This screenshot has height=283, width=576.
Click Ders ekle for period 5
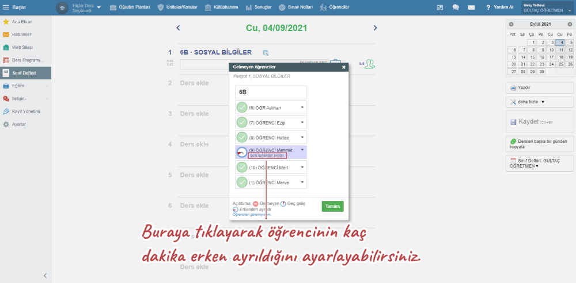click(x=194, y=175)
